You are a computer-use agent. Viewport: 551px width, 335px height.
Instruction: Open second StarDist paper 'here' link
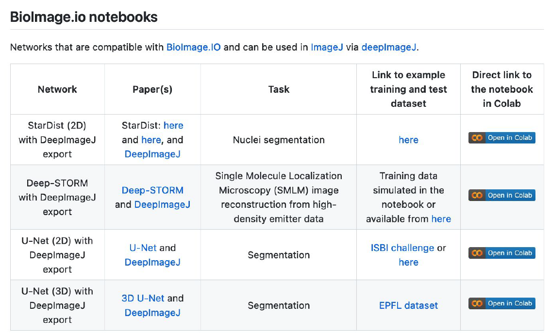point(151,140)
